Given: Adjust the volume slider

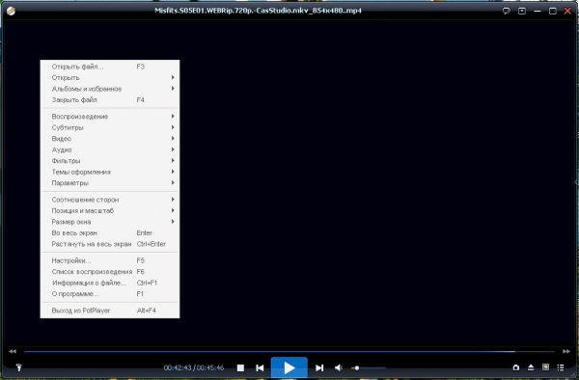Looking at the screenshot, I should tap(369, 367).
